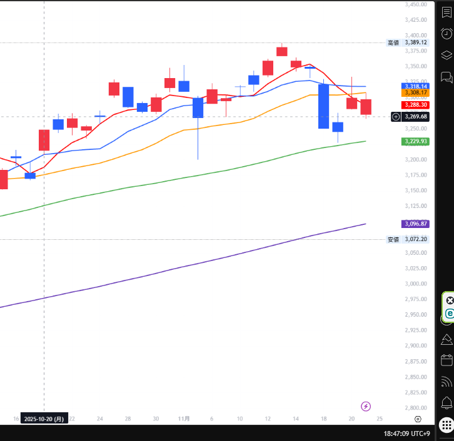The image size is (454, 441).
Task: Open the notifications bell icon
Action: coord(446,402)
